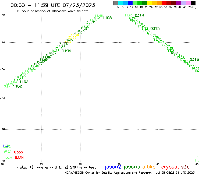The height and width of the screenshot is (175, 199).
Task: Click the black swatch at the legend end
Action: click(x=193, y=3)
